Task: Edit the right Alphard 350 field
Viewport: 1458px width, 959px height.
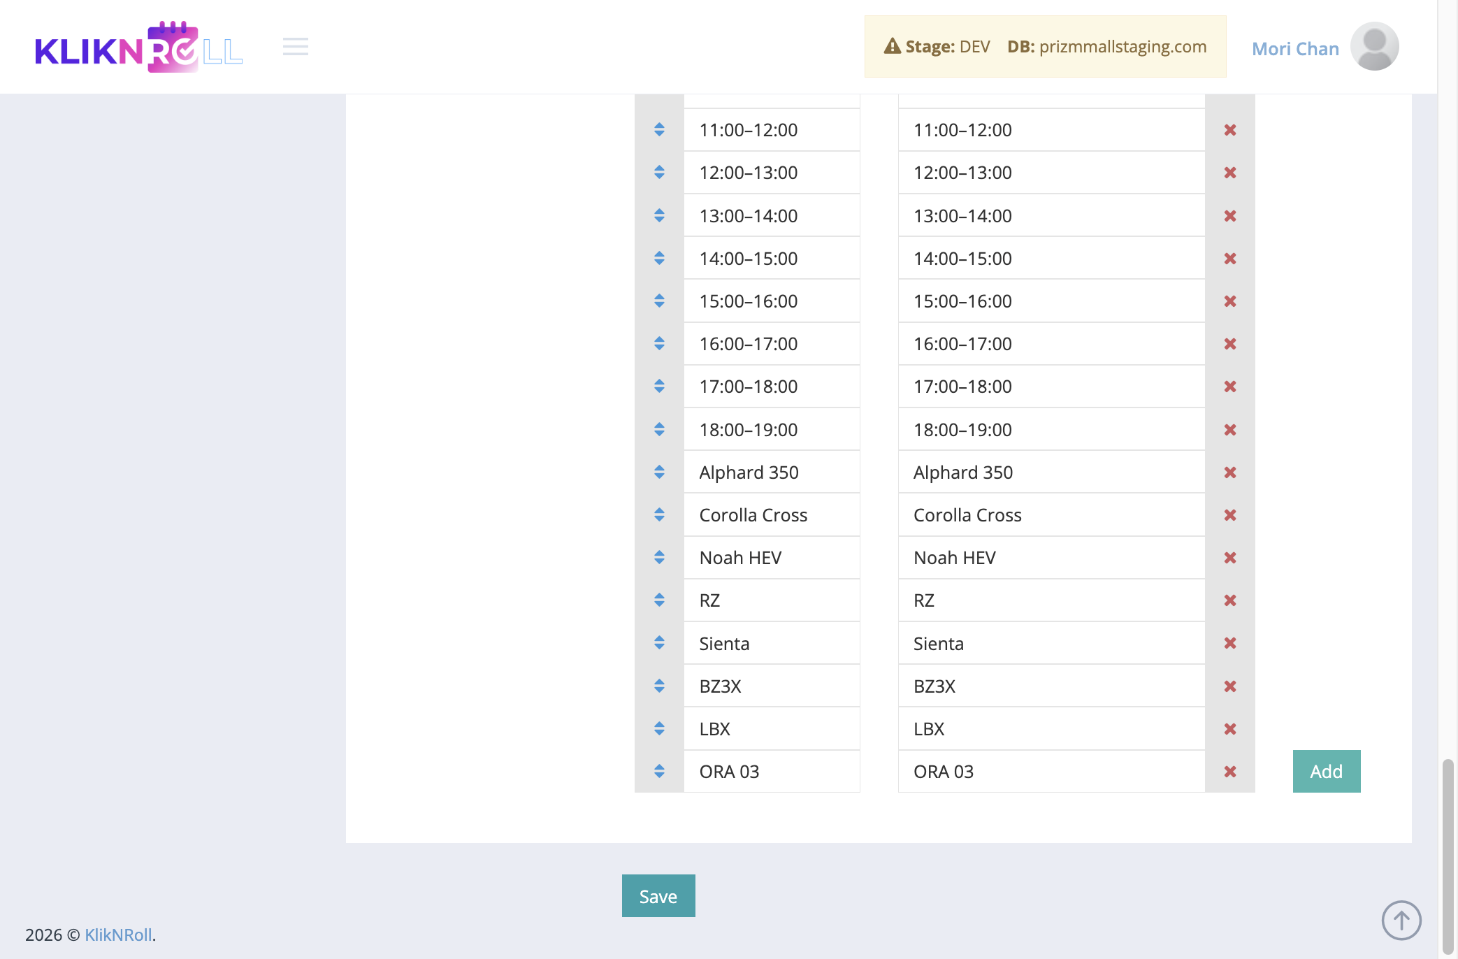Action: click(x=1051, y=473)
